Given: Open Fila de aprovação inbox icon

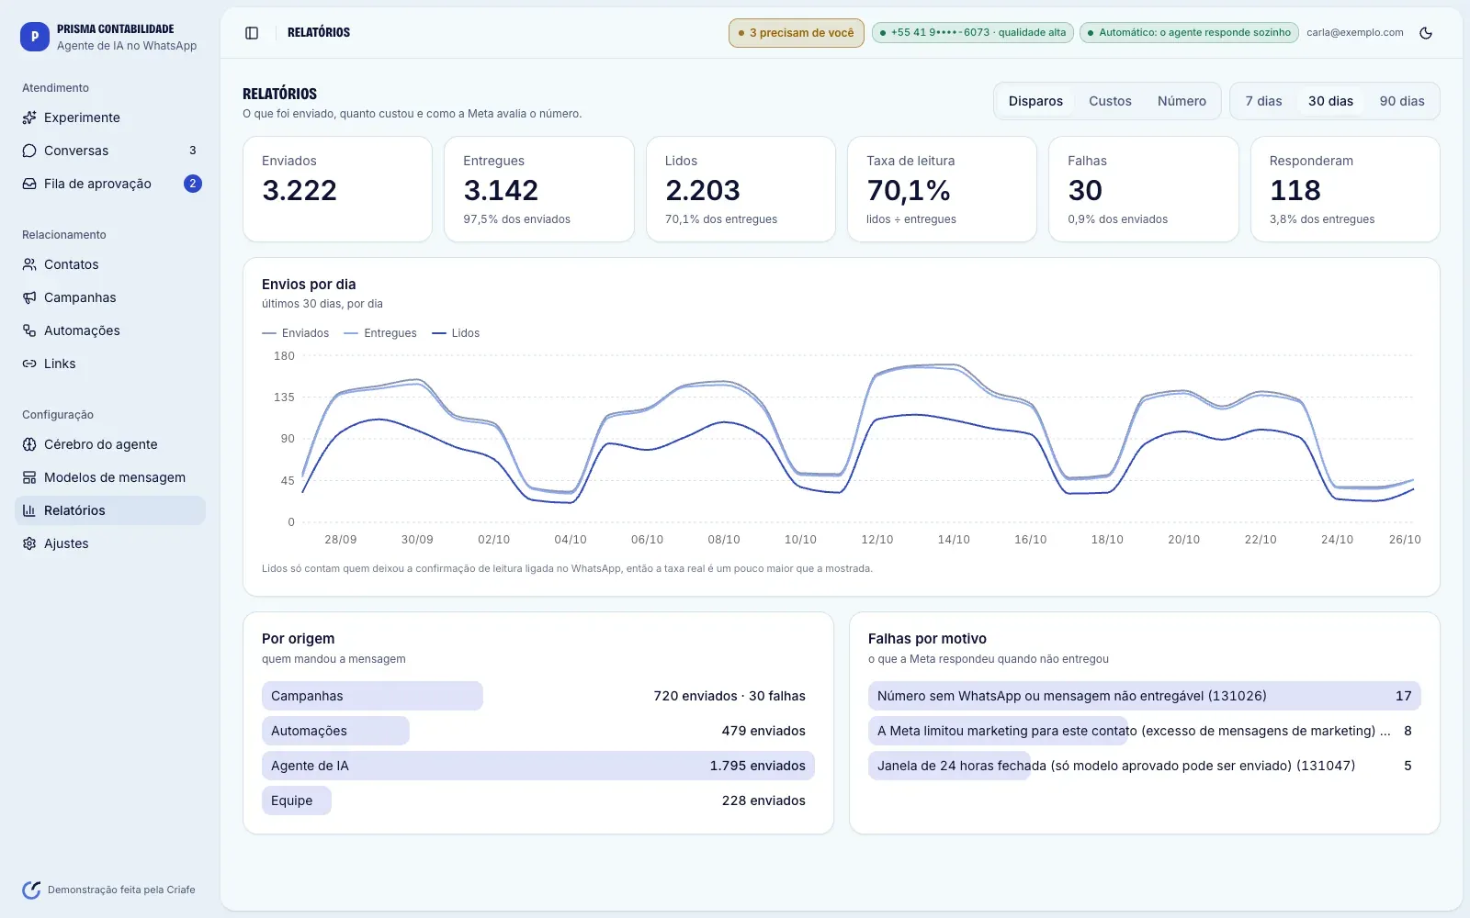Looking at the screenshot, I should point(29,184).
